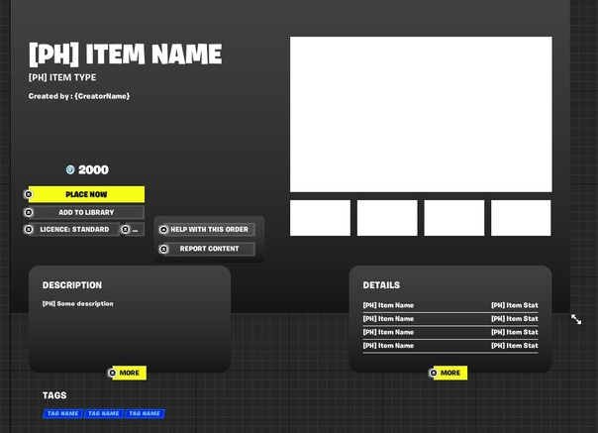
Task: Select the first small thumbnail
Action: [x=320, y=218]
